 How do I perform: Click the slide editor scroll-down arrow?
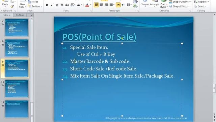pos(214,114)
